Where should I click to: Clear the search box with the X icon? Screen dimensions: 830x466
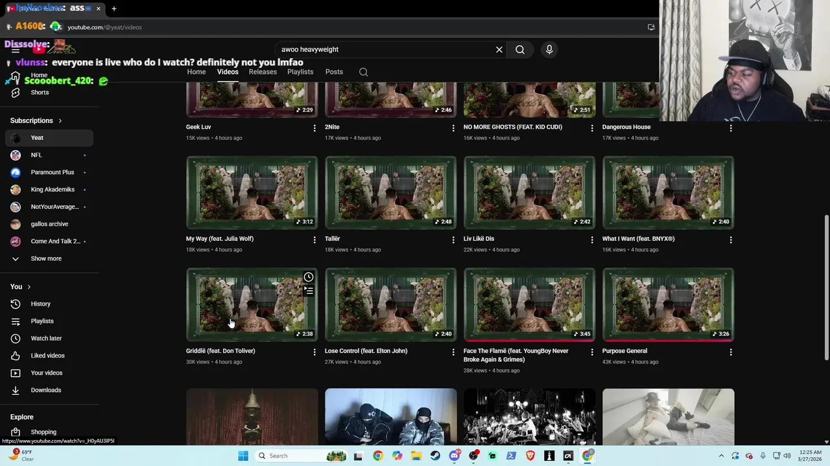pyautogui.click(x=499, y=49)
